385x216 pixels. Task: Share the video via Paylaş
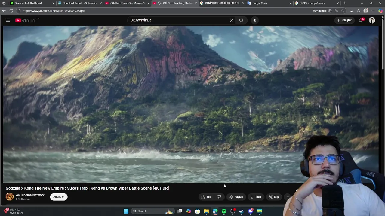(236, 197)
